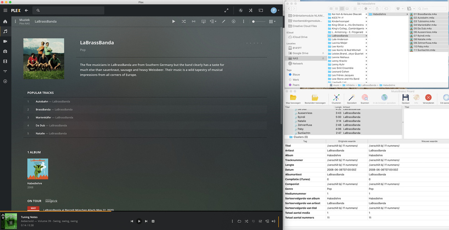The image size is (449, 230).
Task: Open the Plex cast to device icon
Action: 260,10
